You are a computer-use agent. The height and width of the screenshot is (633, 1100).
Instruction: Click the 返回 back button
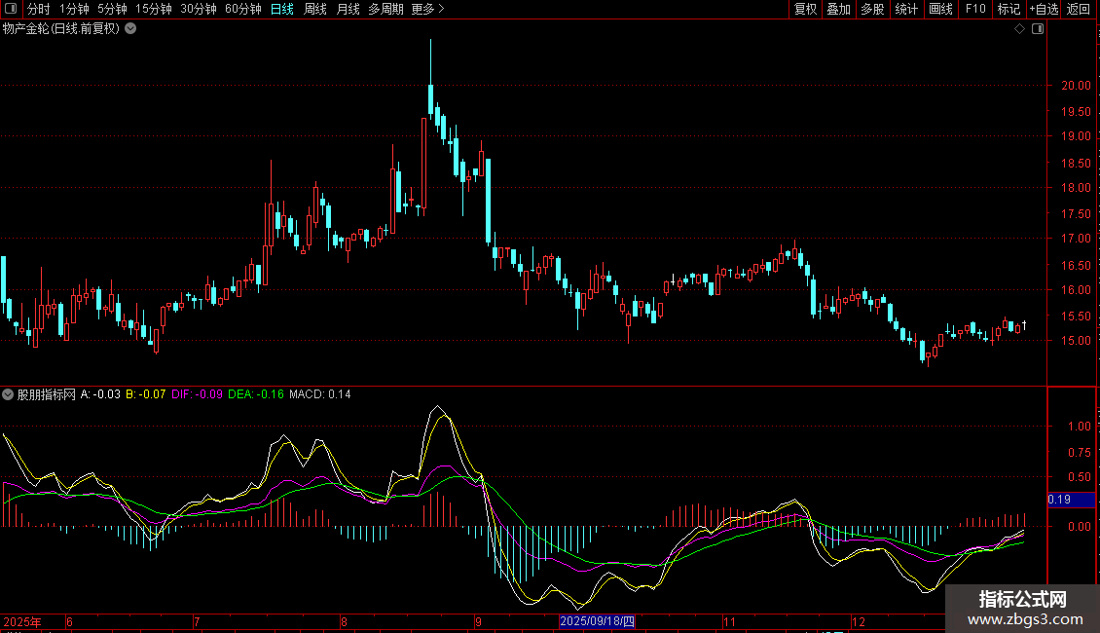pos(1079,9)
